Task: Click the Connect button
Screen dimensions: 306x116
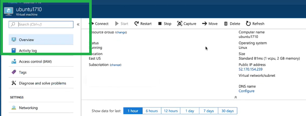Action: [x=99, y=24]
